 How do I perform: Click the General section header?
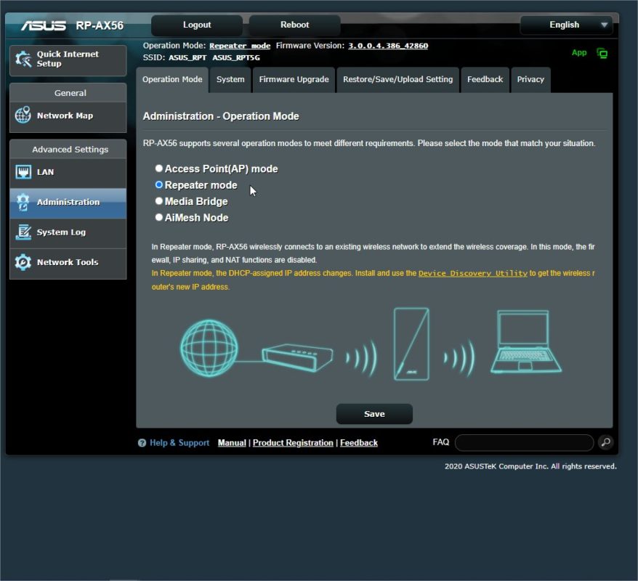pos(70,93)
